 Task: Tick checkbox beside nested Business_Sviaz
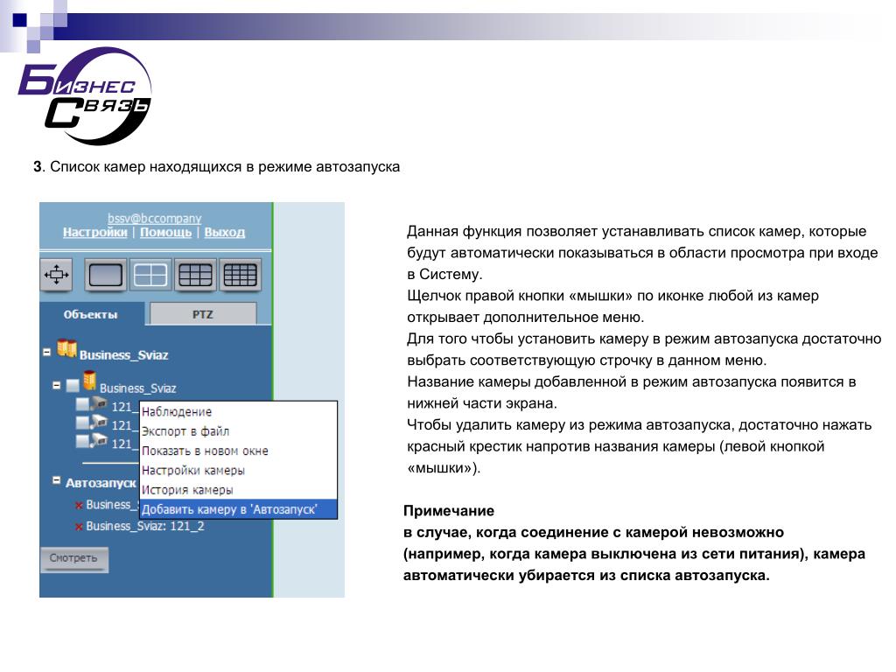(73, 386)
